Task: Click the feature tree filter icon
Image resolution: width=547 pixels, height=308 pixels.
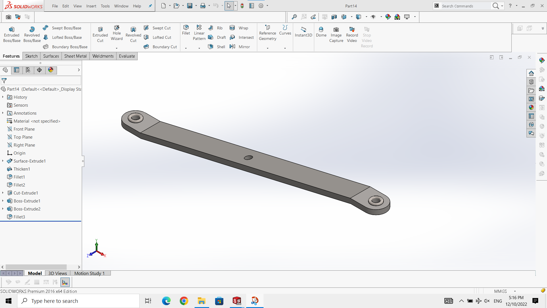Action: coord(4,81)
